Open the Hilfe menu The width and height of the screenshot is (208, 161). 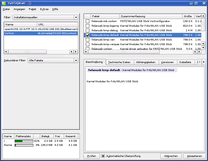55,9
